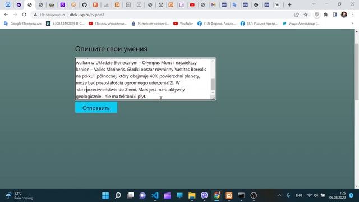Screen dimensions: 359x202
Task: Click the page vertical scrollbar thumb
Action: [x=357, y=71]
